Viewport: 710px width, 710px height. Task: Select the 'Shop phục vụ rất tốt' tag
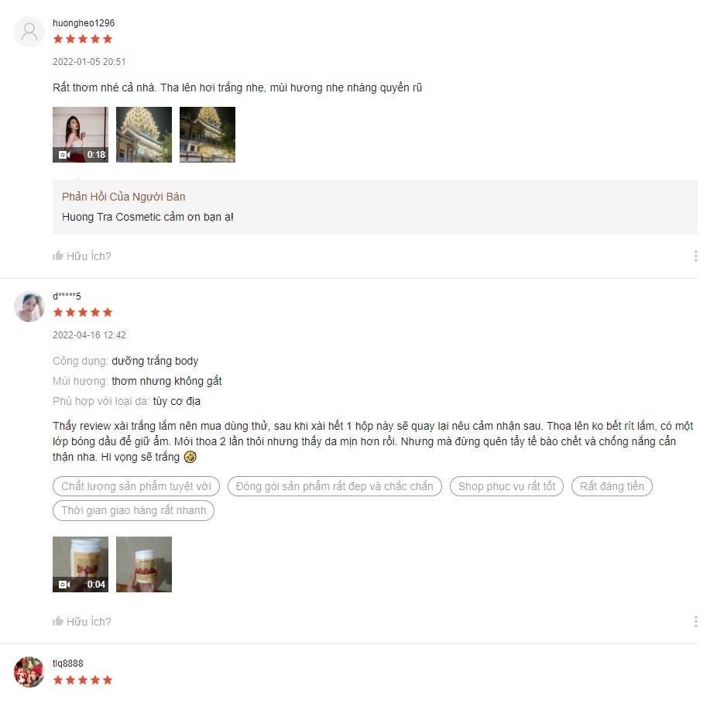pyautogui.click(x=506, y=486)
